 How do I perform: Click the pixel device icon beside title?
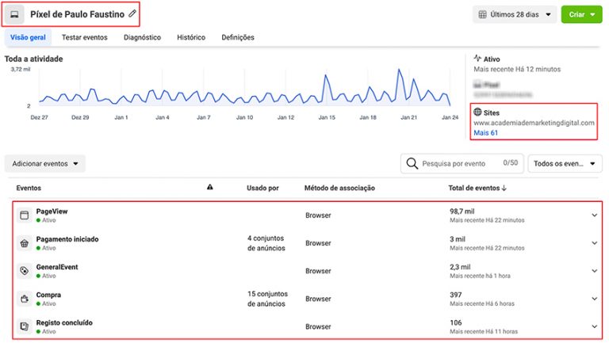coord(14,14)
